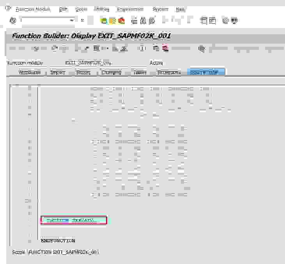The image size is (285, 264).
Task: Open the System menu
Action: 160,9
